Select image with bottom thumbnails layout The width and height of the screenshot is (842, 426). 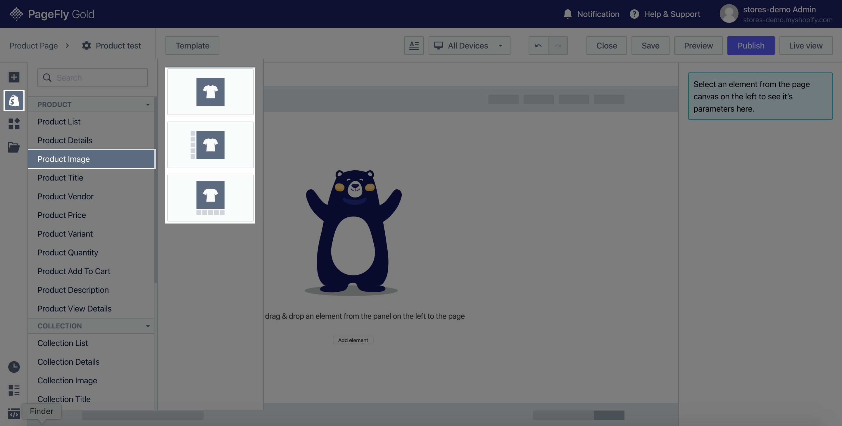point(210,198)
